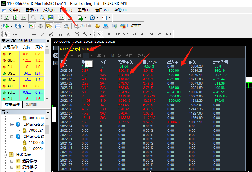Select the 周 weekly statistics tab
Viewport: 252px width, 172px height.
click(79, 56)
